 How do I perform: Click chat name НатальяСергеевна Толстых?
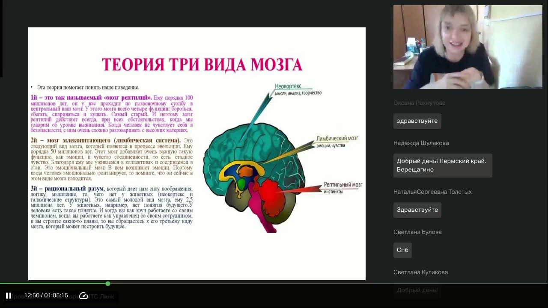432,192
